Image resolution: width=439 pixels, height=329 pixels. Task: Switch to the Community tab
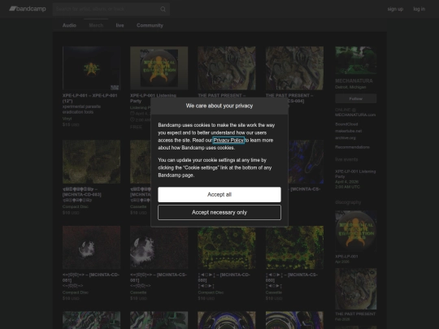150,25
